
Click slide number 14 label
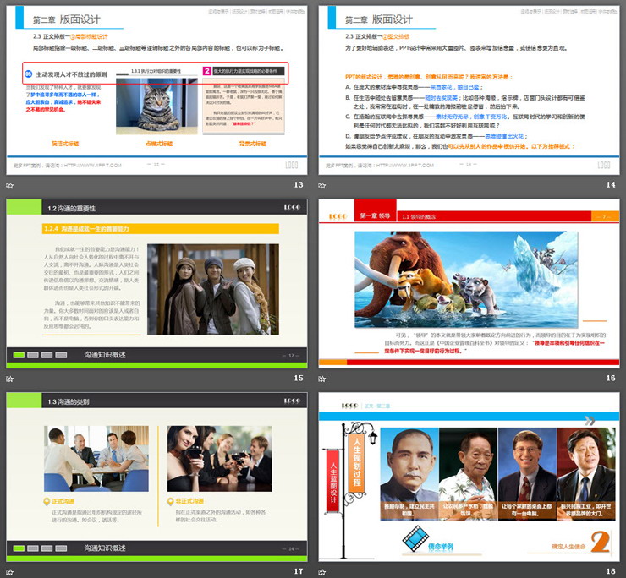click(x=611, y=185)
